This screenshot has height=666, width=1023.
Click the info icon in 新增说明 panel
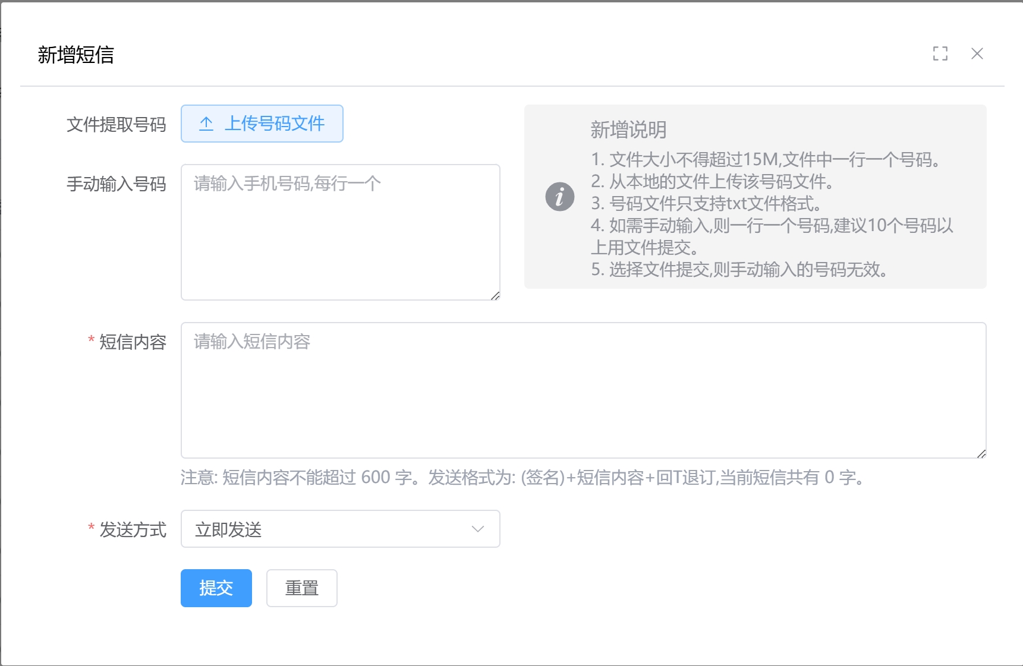[x=560, y=197]
